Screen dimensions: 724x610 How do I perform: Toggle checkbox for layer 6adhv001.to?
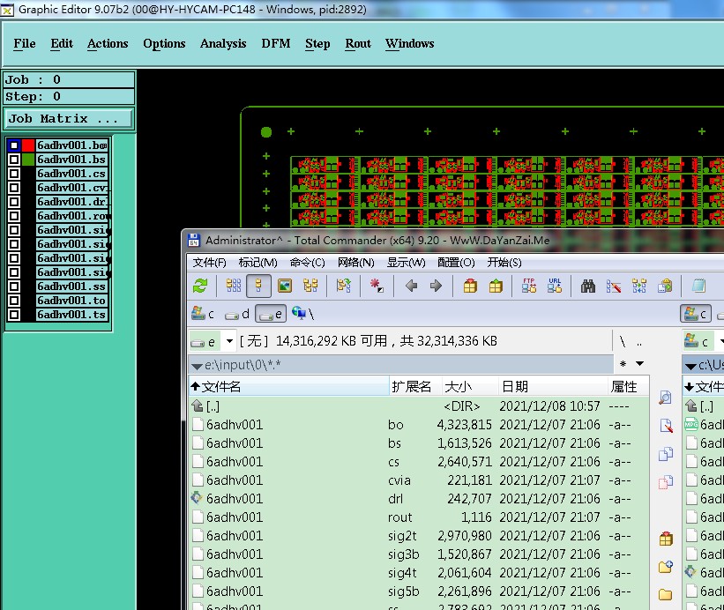pos(14,301)
